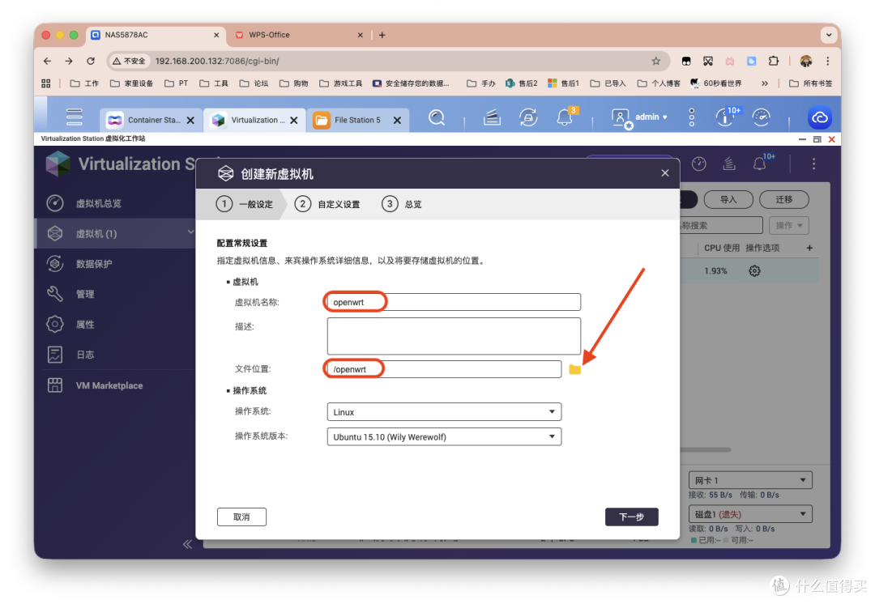Open Virtualization Station bell with 10+ badge

point(760,163)
